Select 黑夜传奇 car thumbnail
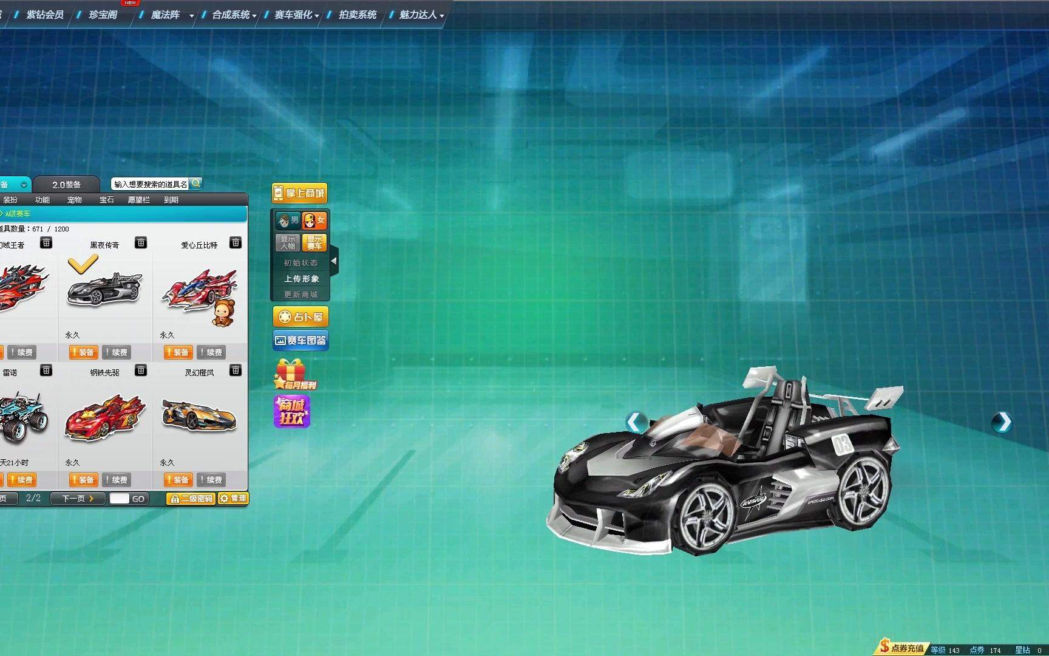This screenshot has width=1049, height=656. (x=104, y=289)
